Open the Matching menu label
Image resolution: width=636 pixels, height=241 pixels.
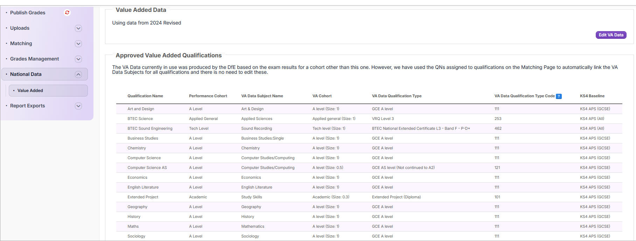click(21, 43)
